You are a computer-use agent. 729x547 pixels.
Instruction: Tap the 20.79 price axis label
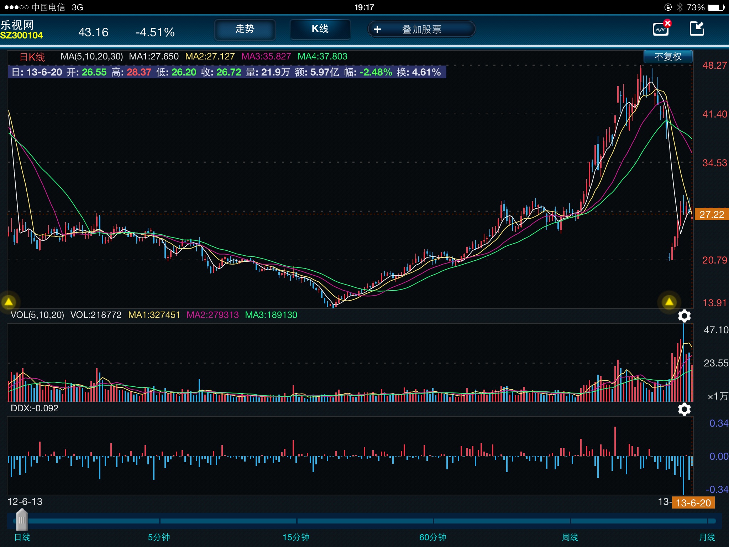[x=714, y=260]
